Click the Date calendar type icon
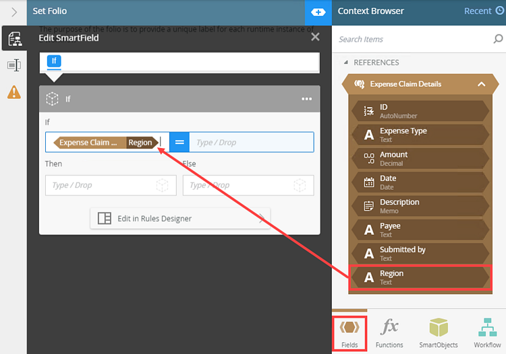The height and width of the screenshot is (354, 506). point(369,182)
